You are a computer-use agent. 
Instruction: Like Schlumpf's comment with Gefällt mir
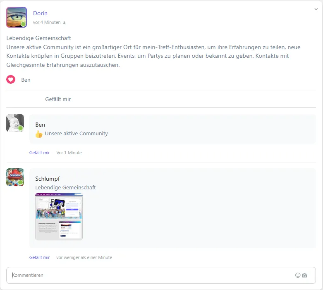(x=39, y=257)
